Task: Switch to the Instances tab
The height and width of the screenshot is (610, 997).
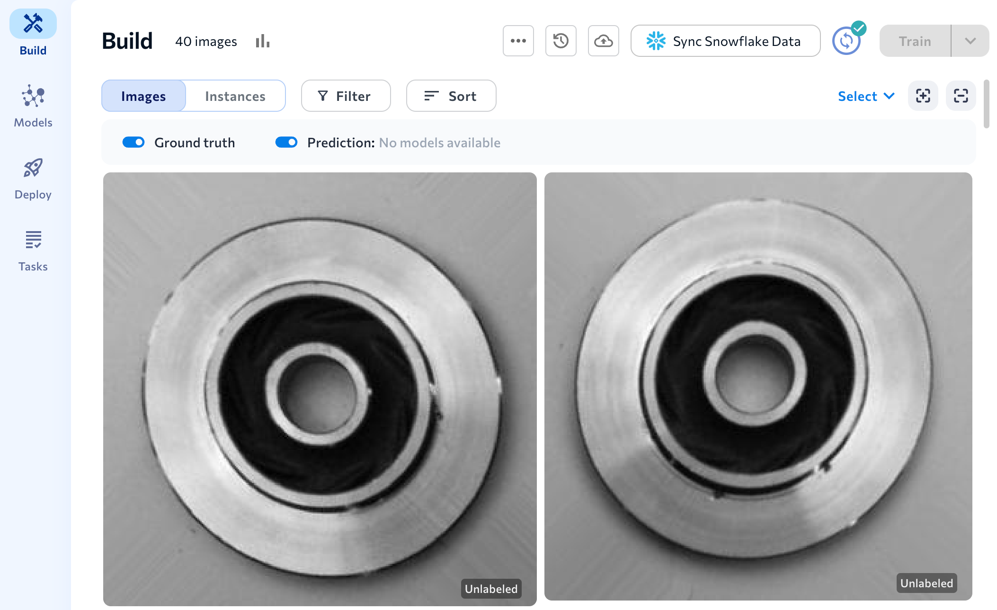Action: [x=235, y=96]
